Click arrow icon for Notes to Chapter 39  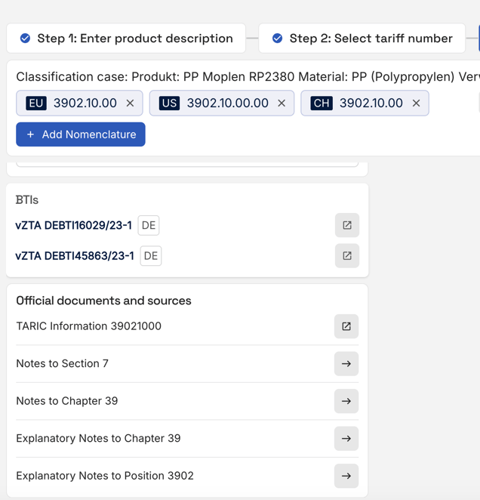coord(346,401)
